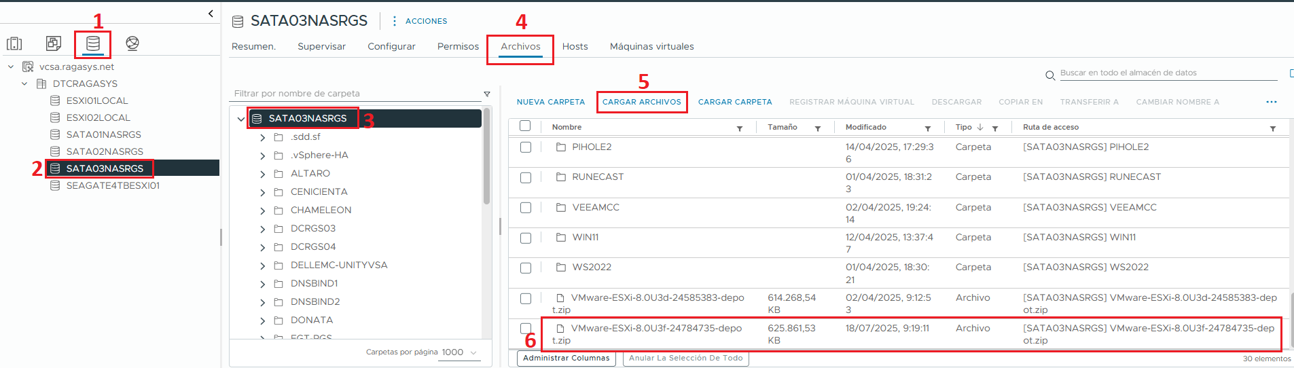
Task: Expand the CENICIENTA folder
Action: (263, 192)
